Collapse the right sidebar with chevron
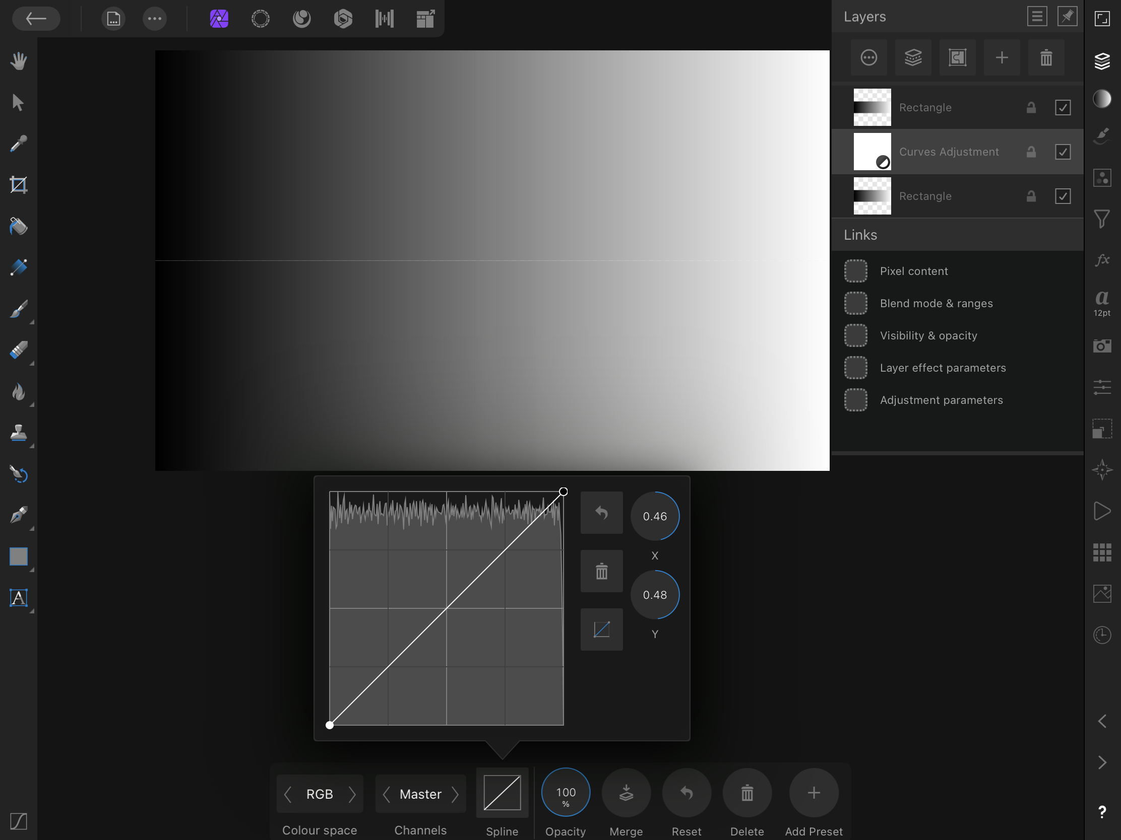The image size is (1121, 840). 1103,721
